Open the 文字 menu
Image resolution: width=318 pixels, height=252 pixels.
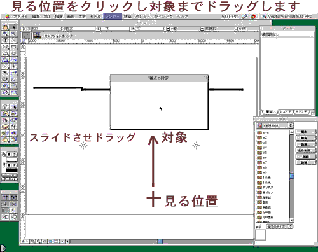pos(82,17)
